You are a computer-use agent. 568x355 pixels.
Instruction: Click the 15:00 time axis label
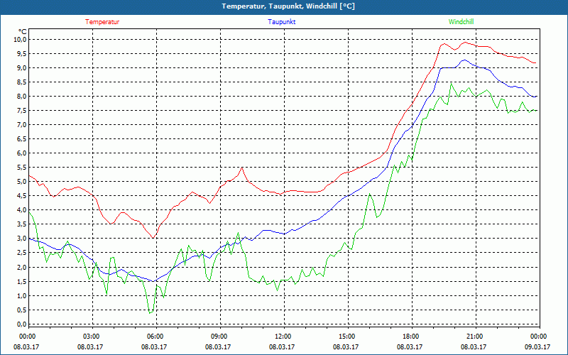(348, 337)
